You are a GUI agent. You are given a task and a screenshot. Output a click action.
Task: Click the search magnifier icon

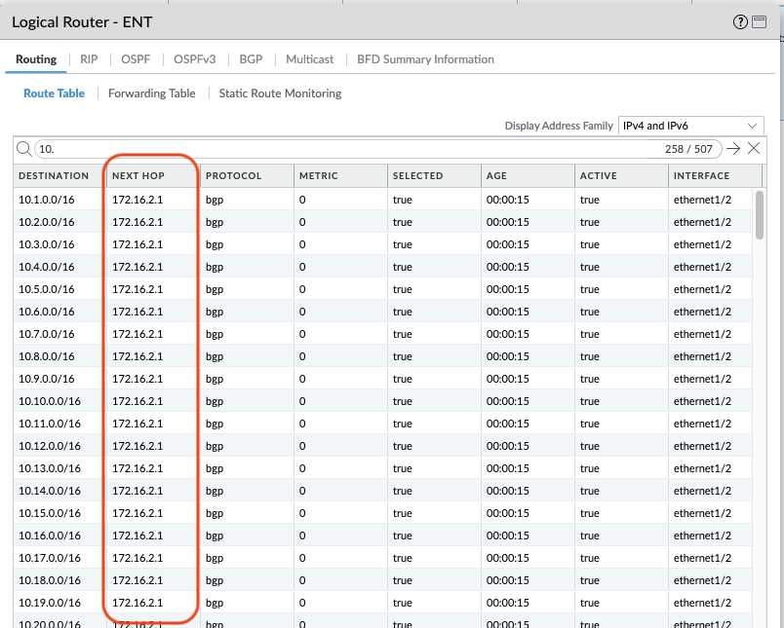click(x=23, y=149)
